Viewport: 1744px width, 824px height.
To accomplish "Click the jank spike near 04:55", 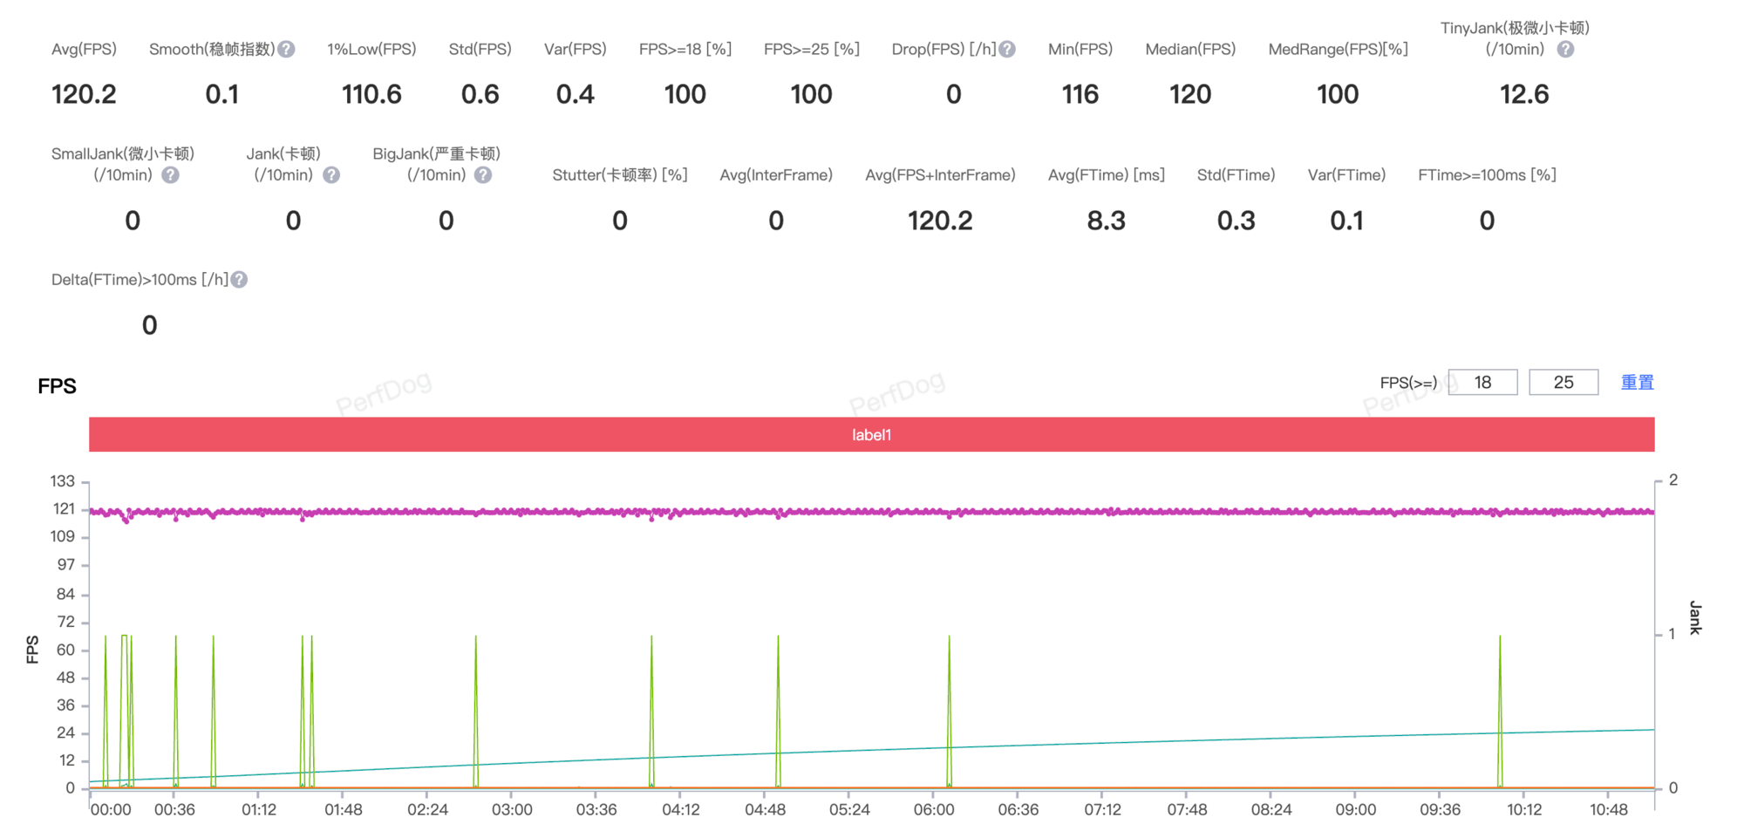I will [778, 711].
